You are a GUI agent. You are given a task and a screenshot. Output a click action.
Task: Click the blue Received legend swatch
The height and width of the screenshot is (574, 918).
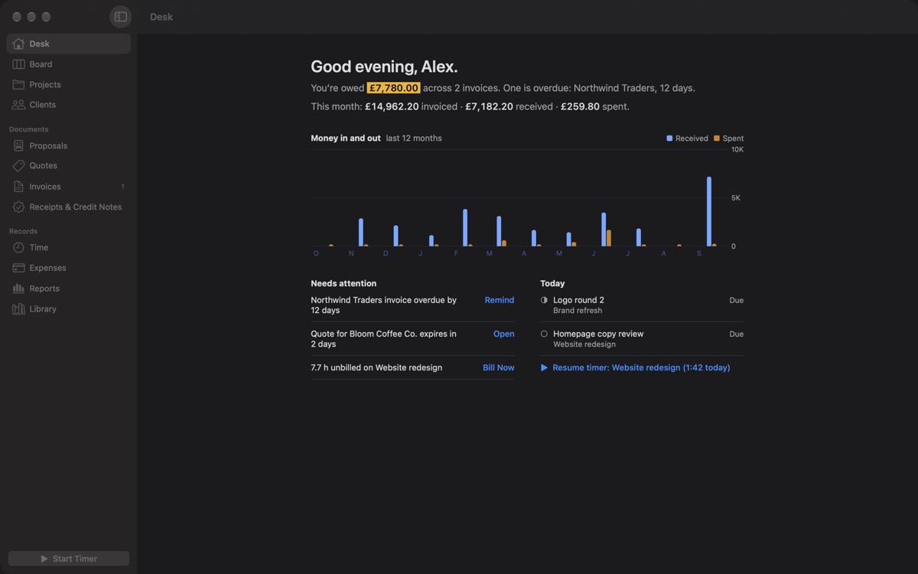[669, 139]
